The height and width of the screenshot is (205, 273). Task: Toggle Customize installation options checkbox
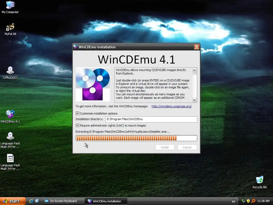(78, 113)
